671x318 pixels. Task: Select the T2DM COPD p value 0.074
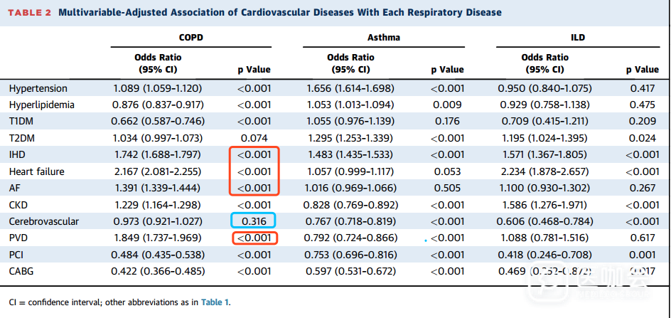pyautogui.click(x=254, y=138)
